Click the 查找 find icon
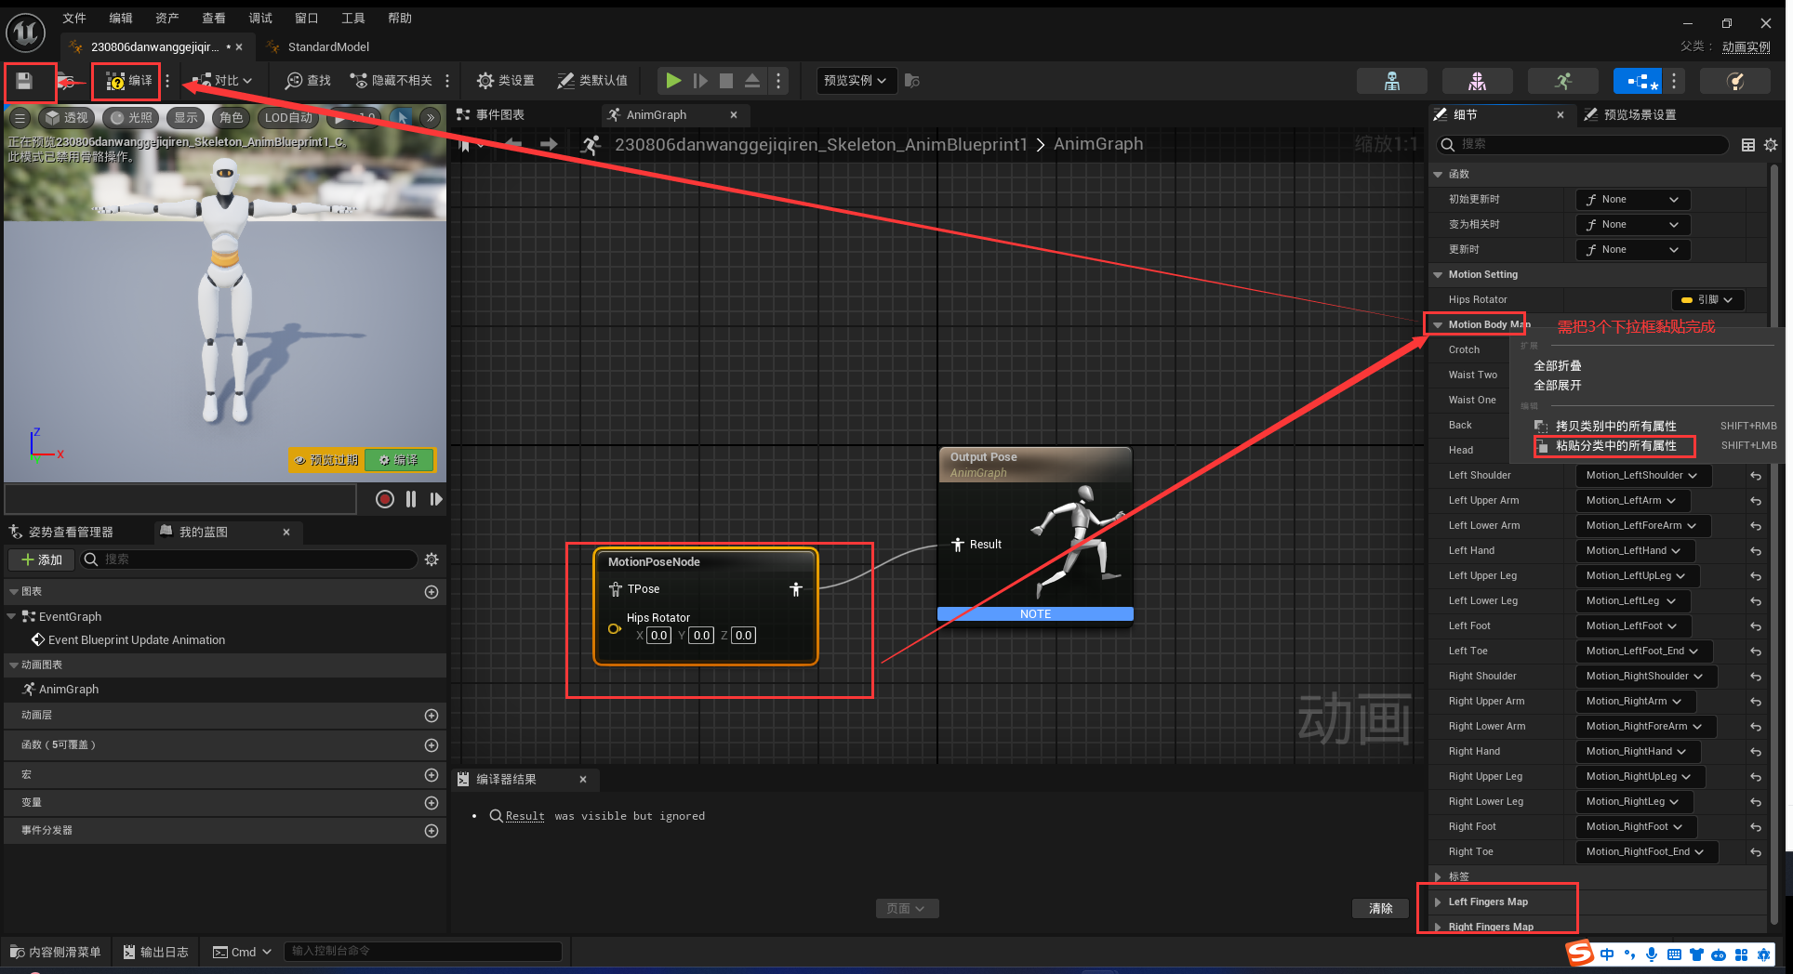The image size is (1793, 974). click(x=308, y=81)
